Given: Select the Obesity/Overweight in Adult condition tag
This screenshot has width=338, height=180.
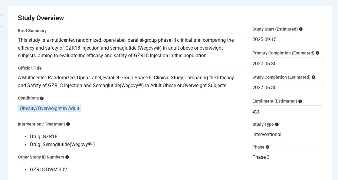Looking at the screenshot, I should (49, 108).
